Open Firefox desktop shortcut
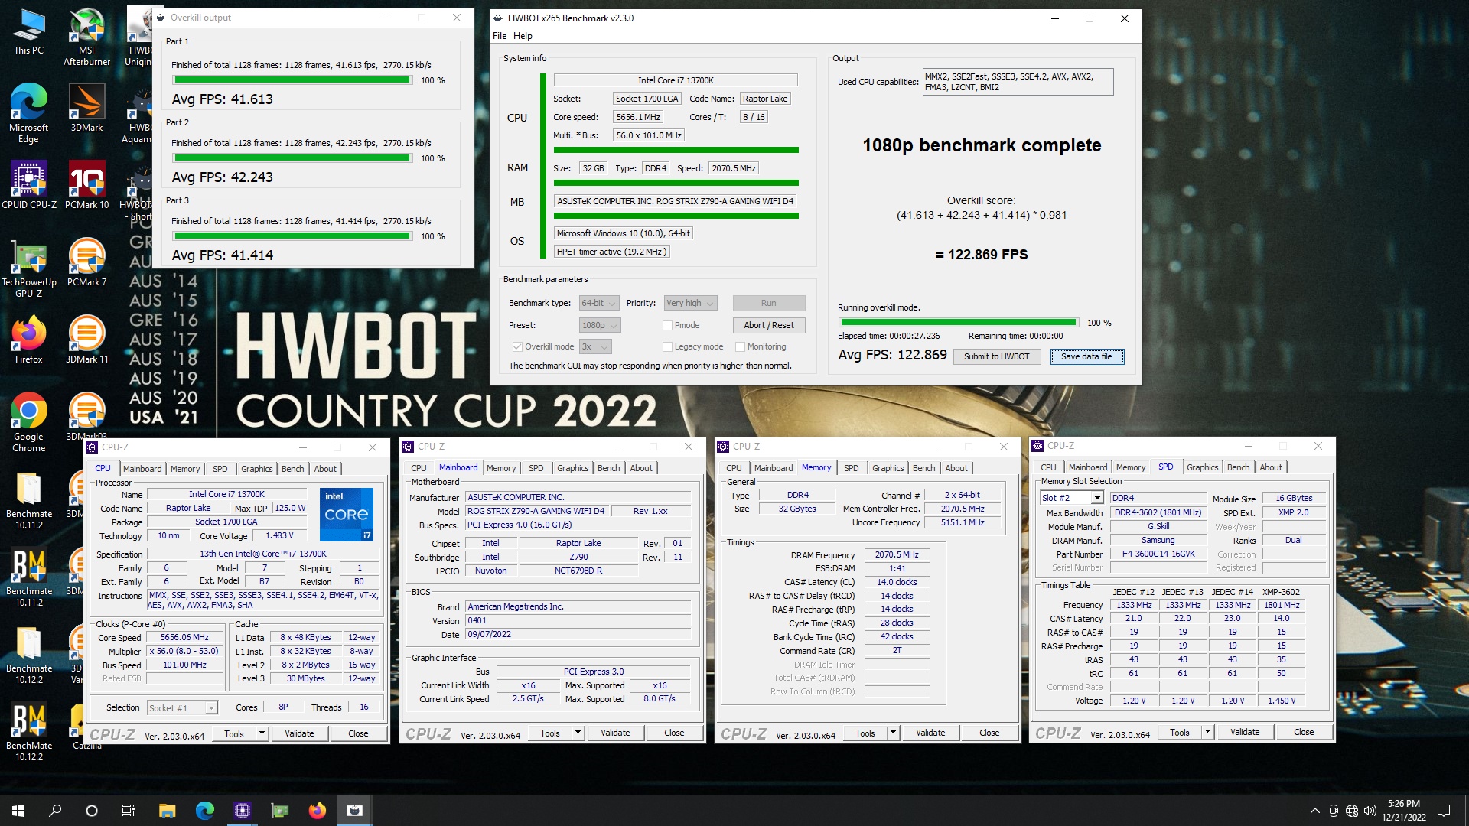This screenshot has width=1469, height=826. [x=28, y=340]
